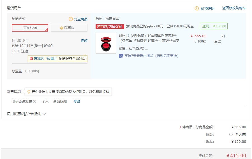This screenshot has height=159, width=252.
Task: Click the 个人 invoice title text
Action: (45, 101)
